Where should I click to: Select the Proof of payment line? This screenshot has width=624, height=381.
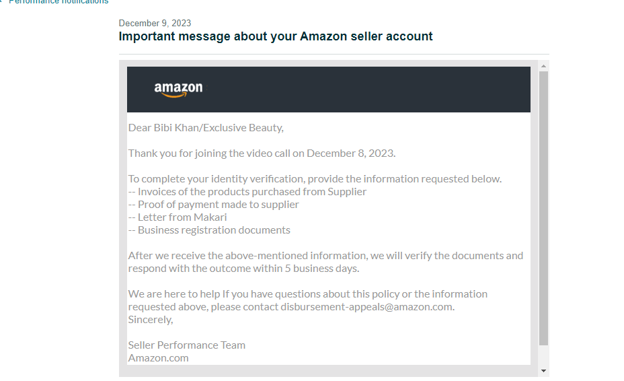[x=213, y=205]
